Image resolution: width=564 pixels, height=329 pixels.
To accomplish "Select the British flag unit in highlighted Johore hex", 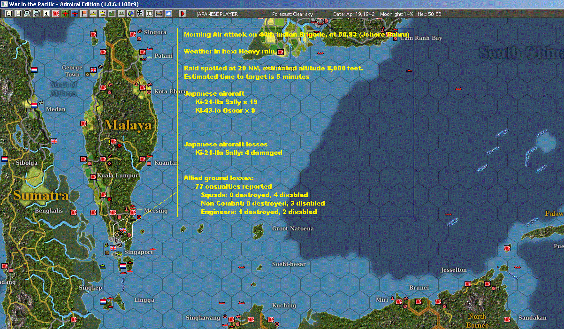I will coord(122,230).
